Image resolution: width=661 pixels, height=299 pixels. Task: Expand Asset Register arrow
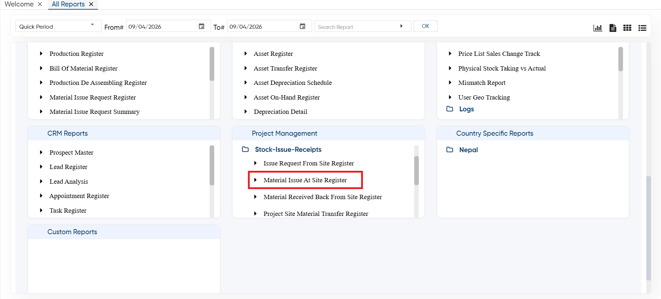click(x=246, y=54)
